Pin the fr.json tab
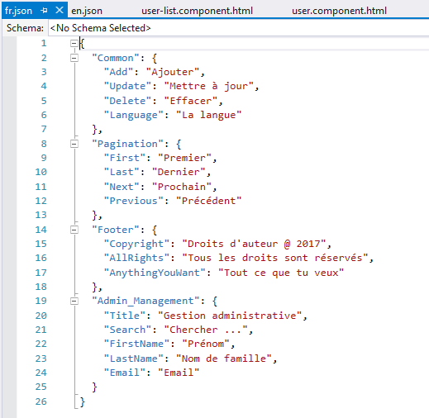This screenshot has height=418, width=429. [44, 11]
